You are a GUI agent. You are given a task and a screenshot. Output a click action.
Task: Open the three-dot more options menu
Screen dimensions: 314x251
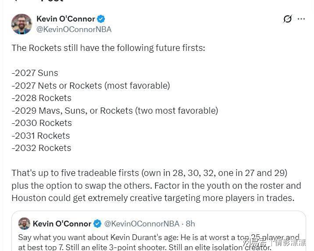(x=301, y=19)
